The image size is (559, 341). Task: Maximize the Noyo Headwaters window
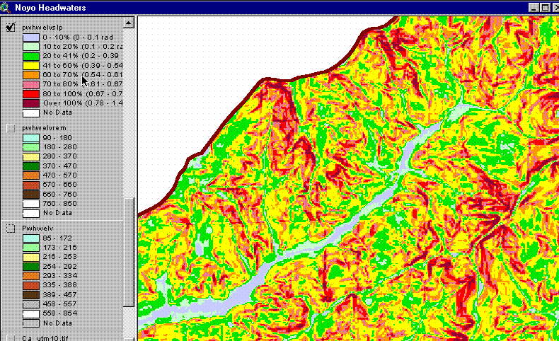tap(545, 8)
